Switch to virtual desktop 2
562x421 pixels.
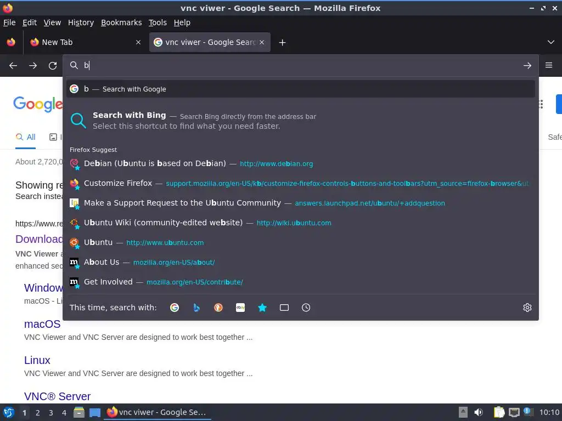click(x=38, y=413)
